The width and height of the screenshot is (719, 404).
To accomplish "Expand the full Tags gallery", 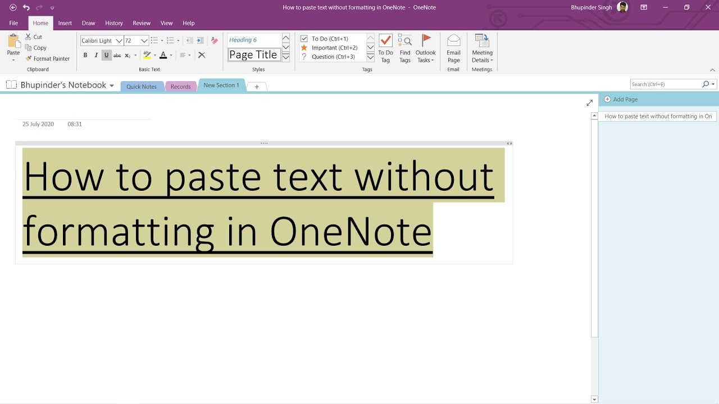I will [x=370, y=57].
